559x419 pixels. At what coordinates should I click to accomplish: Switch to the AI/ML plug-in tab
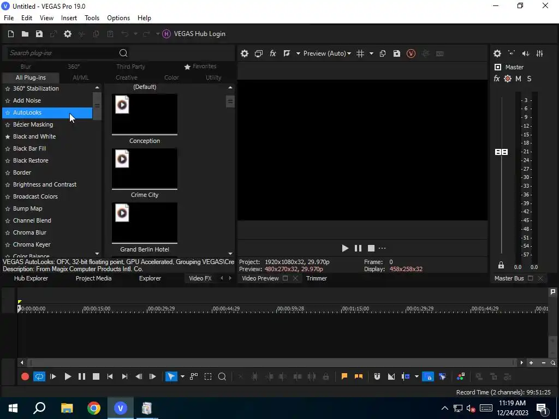[81, 77]
